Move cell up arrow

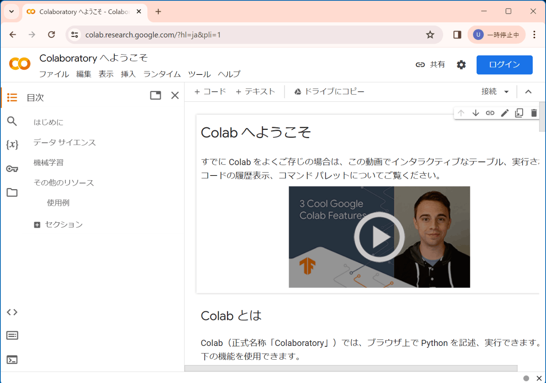click(461, 113)
